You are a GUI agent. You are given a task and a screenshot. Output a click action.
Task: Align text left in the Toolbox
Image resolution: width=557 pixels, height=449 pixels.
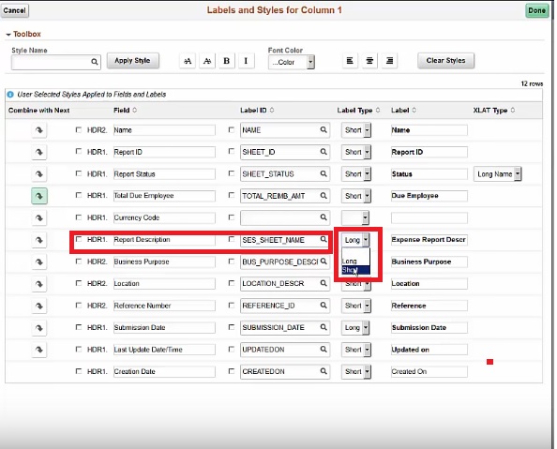(x=350, y=61)
